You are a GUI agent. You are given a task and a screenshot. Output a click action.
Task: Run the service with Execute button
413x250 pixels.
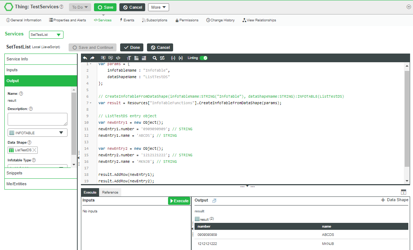pyautogui.click(x=179, y=201)
